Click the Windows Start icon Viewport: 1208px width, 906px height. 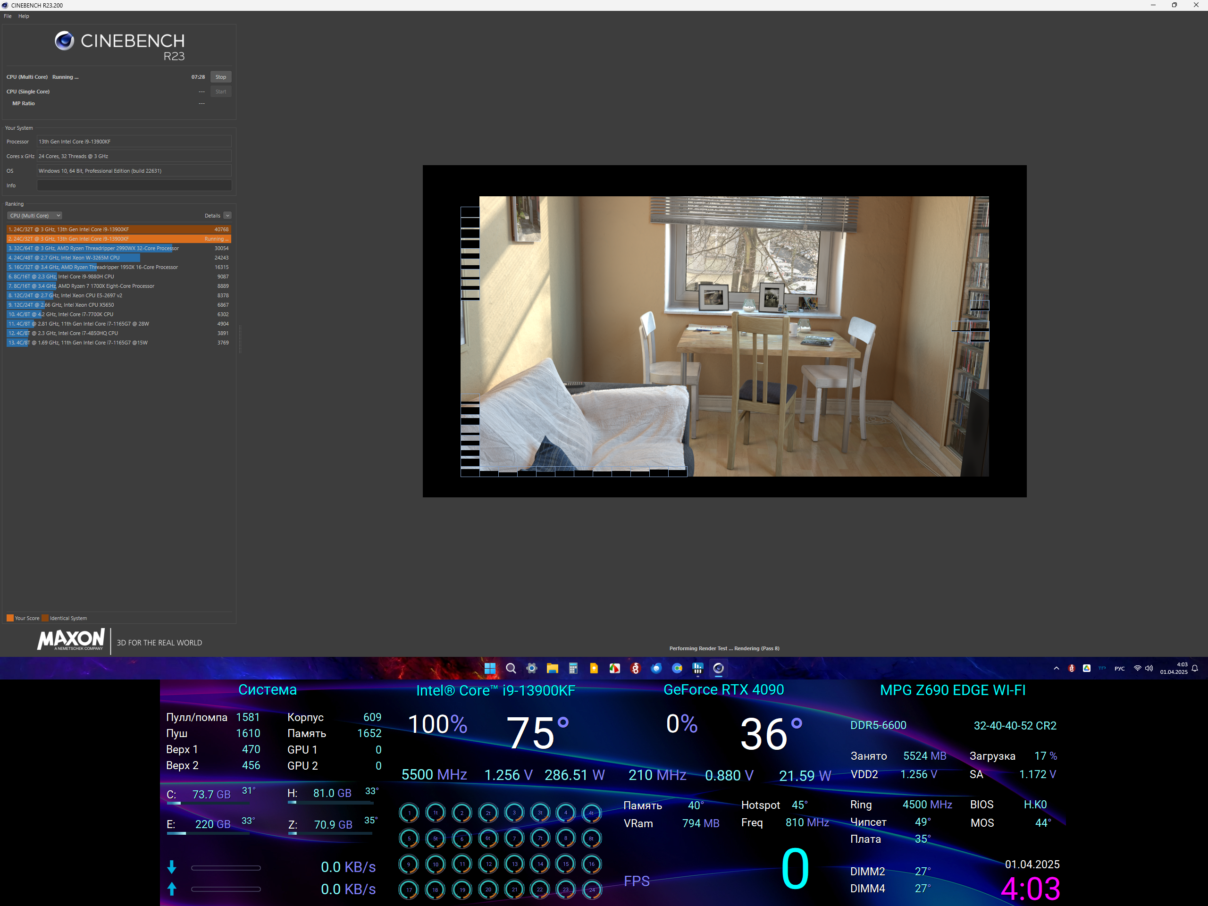point(490,669)
